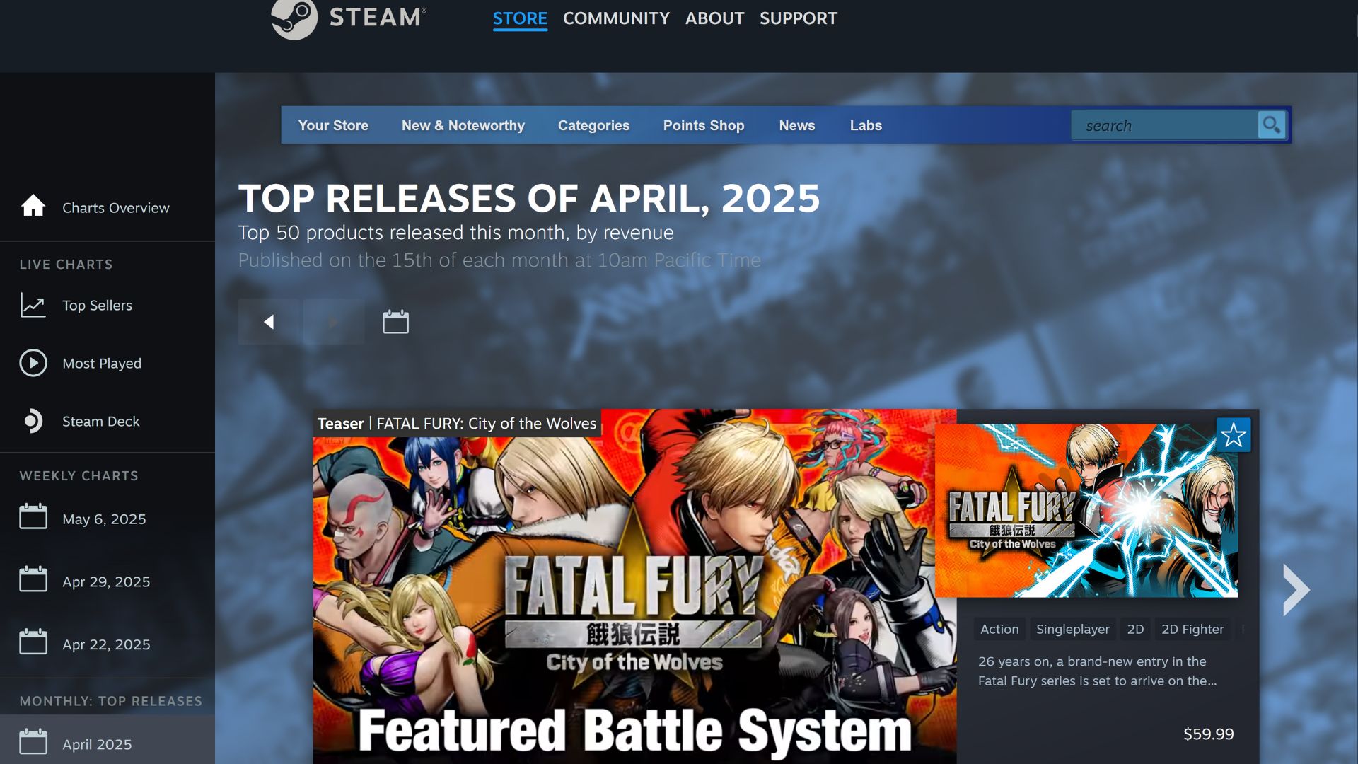Image resolution: width=1358 pixels, height=764 pixels.
Task: Toggle wishlist star on Fatal Fury
Action: tap(1233, 435)
